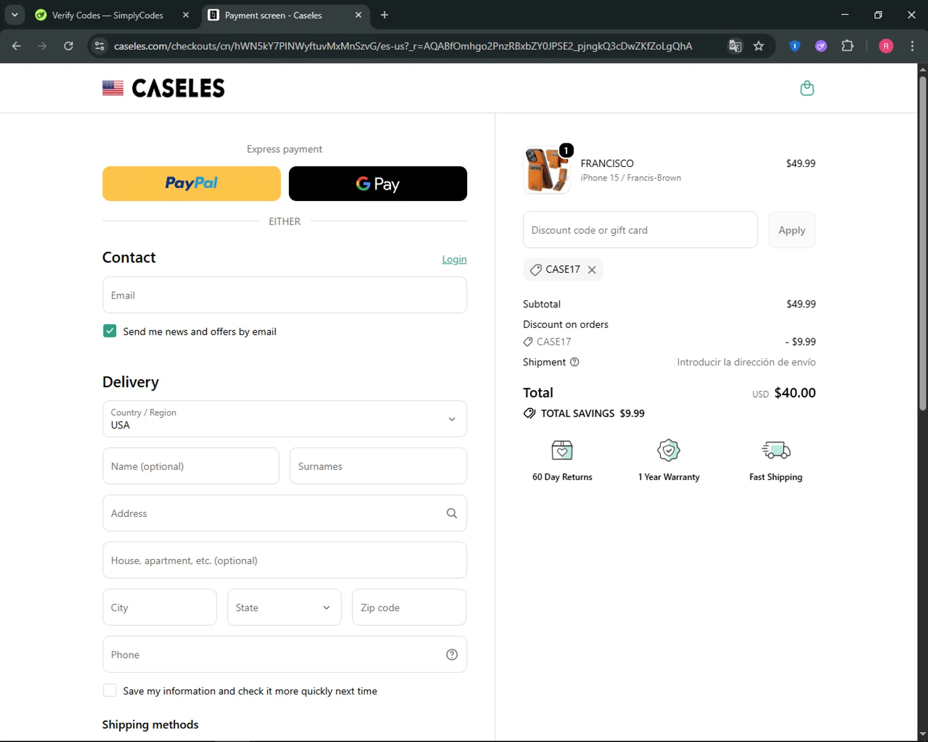Focus the Address input field
Image resolution: width=928 pixels, height=742 pixels.
tap(285, 513)
